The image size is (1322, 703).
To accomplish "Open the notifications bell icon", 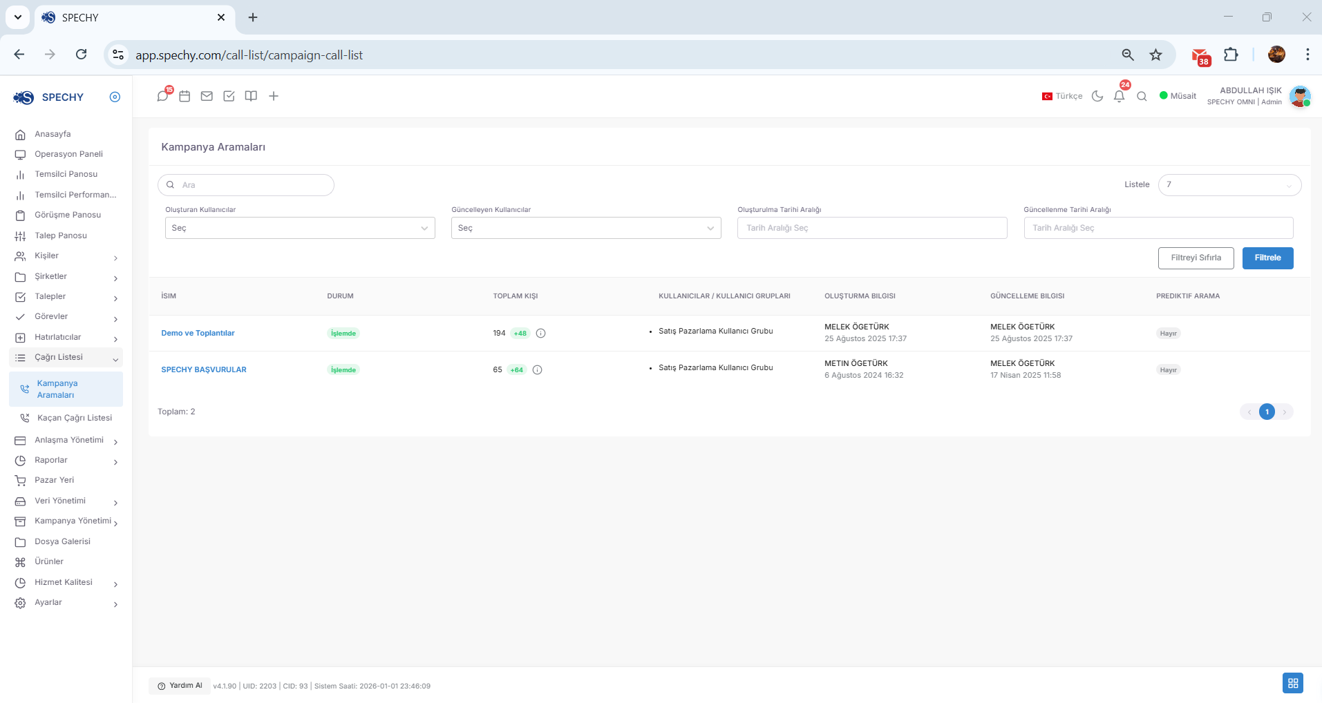I will (1120, 96).
